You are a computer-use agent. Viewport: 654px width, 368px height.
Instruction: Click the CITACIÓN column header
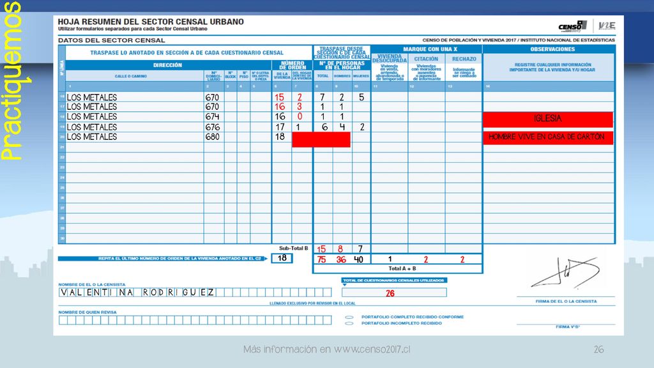pos(426,59)
